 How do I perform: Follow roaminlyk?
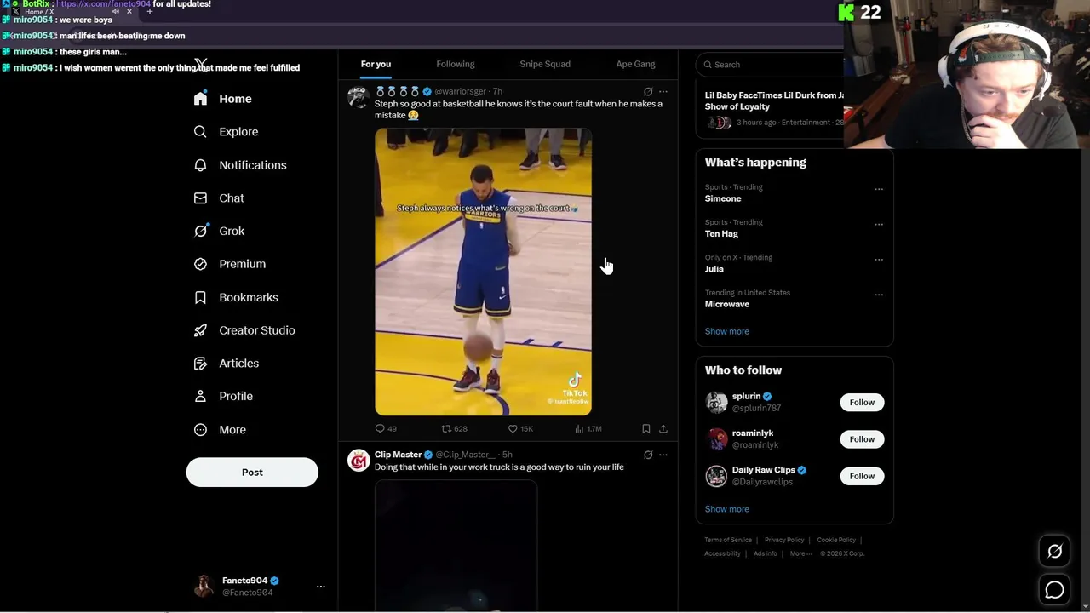click(862, 439)
